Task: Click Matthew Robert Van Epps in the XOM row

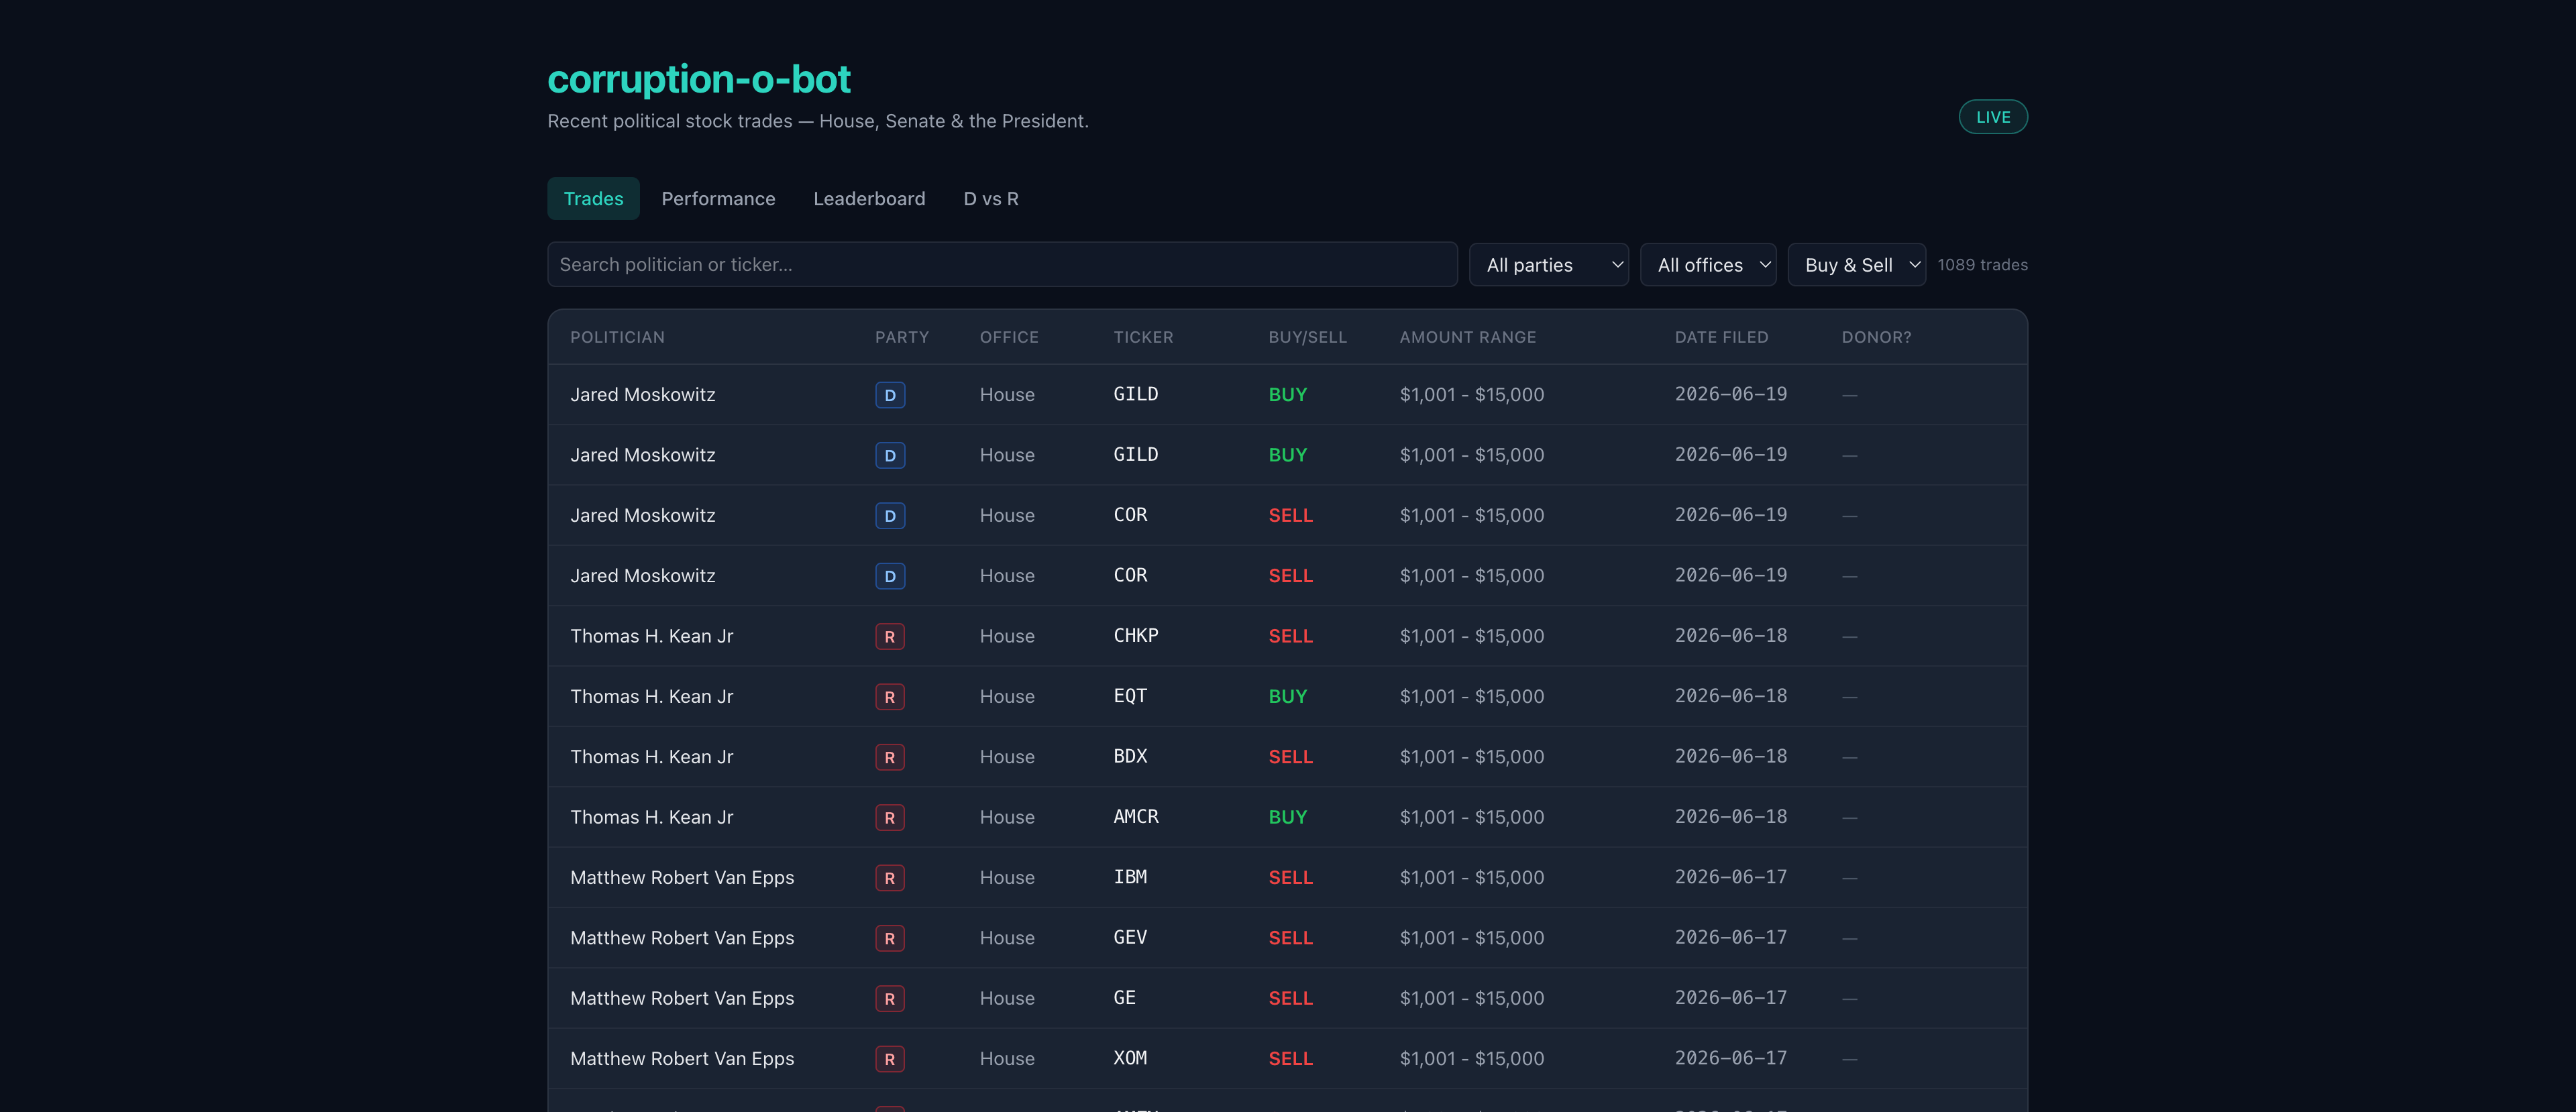Action: (x=682, y=1058)
